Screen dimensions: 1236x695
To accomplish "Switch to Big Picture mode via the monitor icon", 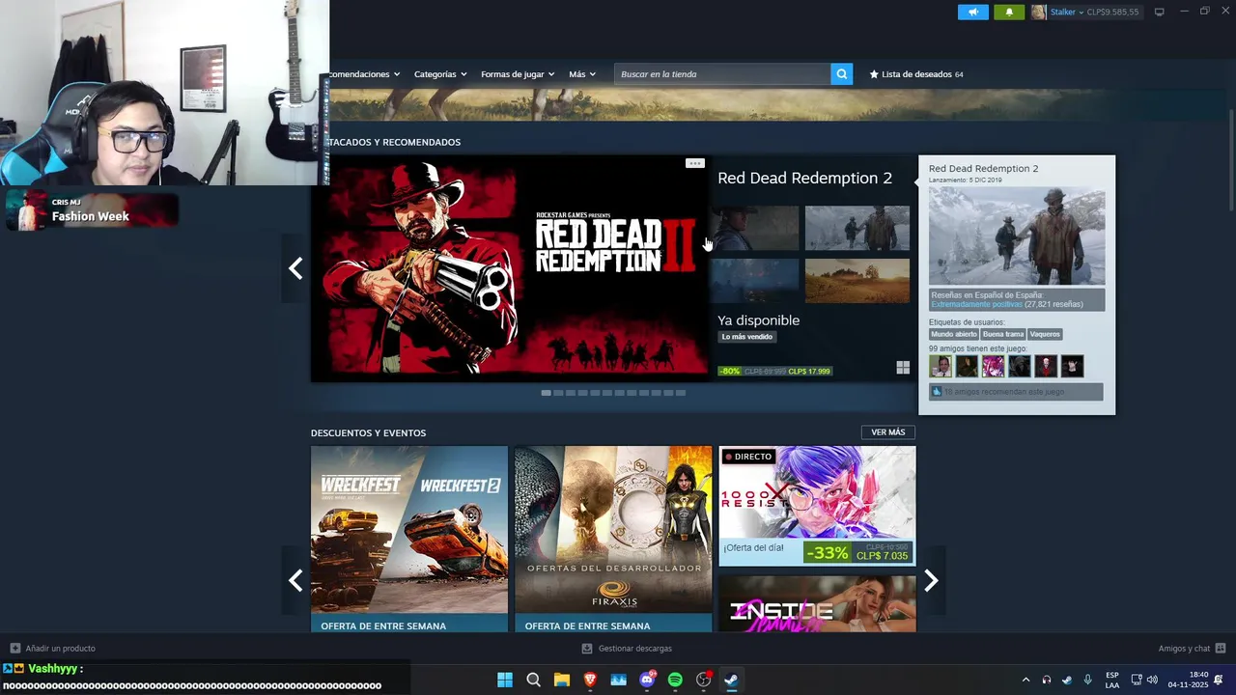I will tap(1160, 12).
